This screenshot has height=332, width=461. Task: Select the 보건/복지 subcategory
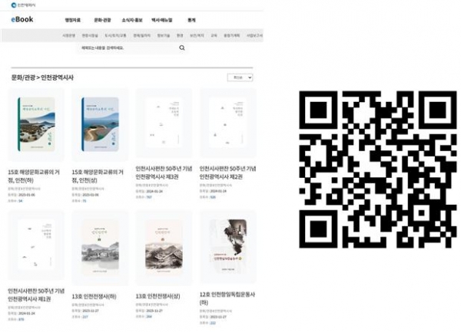click(x=197, y=35)
